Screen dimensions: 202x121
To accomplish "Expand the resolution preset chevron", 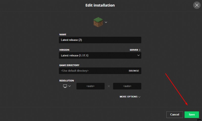I will (x=70, y=86).
